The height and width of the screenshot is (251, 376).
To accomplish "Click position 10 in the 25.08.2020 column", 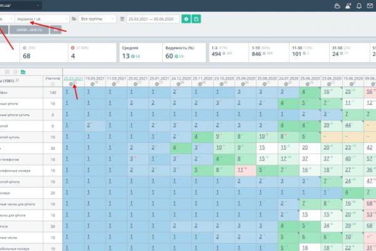I will pyautogui.click(x=262, y=136).
